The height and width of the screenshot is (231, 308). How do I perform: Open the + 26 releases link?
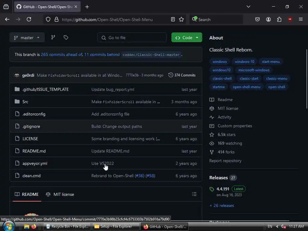click(222, 205)
